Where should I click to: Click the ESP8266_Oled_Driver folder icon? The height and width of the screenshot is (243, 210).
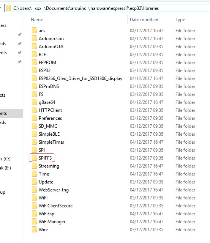[34, 78]
